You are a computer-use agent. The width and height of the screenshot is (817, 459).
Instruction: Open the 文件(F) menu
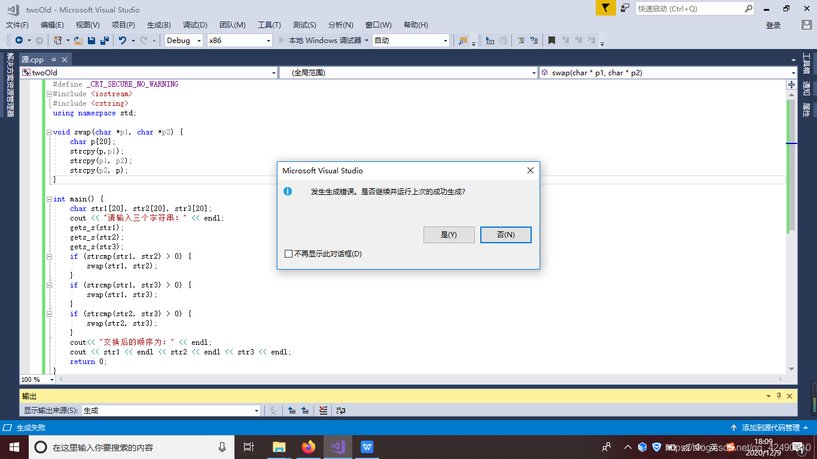point(17,25)
